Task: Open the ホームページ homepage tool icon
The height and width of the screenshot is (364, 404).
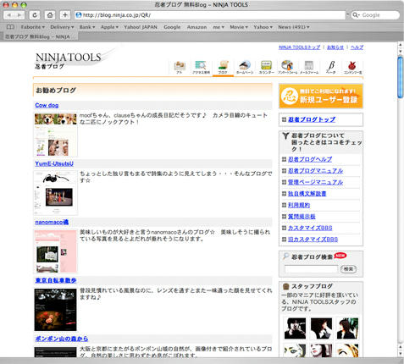Action: (x=245, y=67)
